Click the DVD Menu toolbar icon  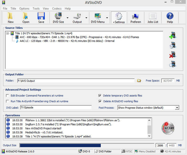[x=98, y=18]
